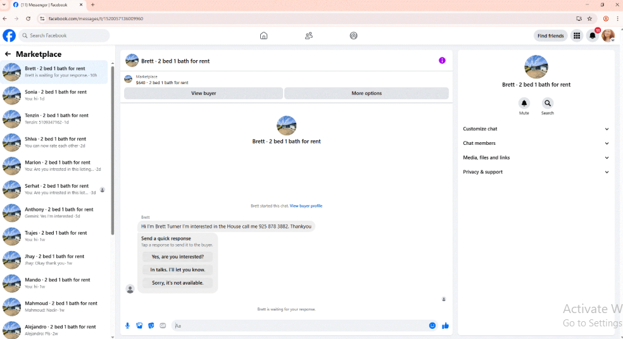This screenshot has height=339, width=623.
Task: Open the View buyer profile link
Action: click(306, 206)
